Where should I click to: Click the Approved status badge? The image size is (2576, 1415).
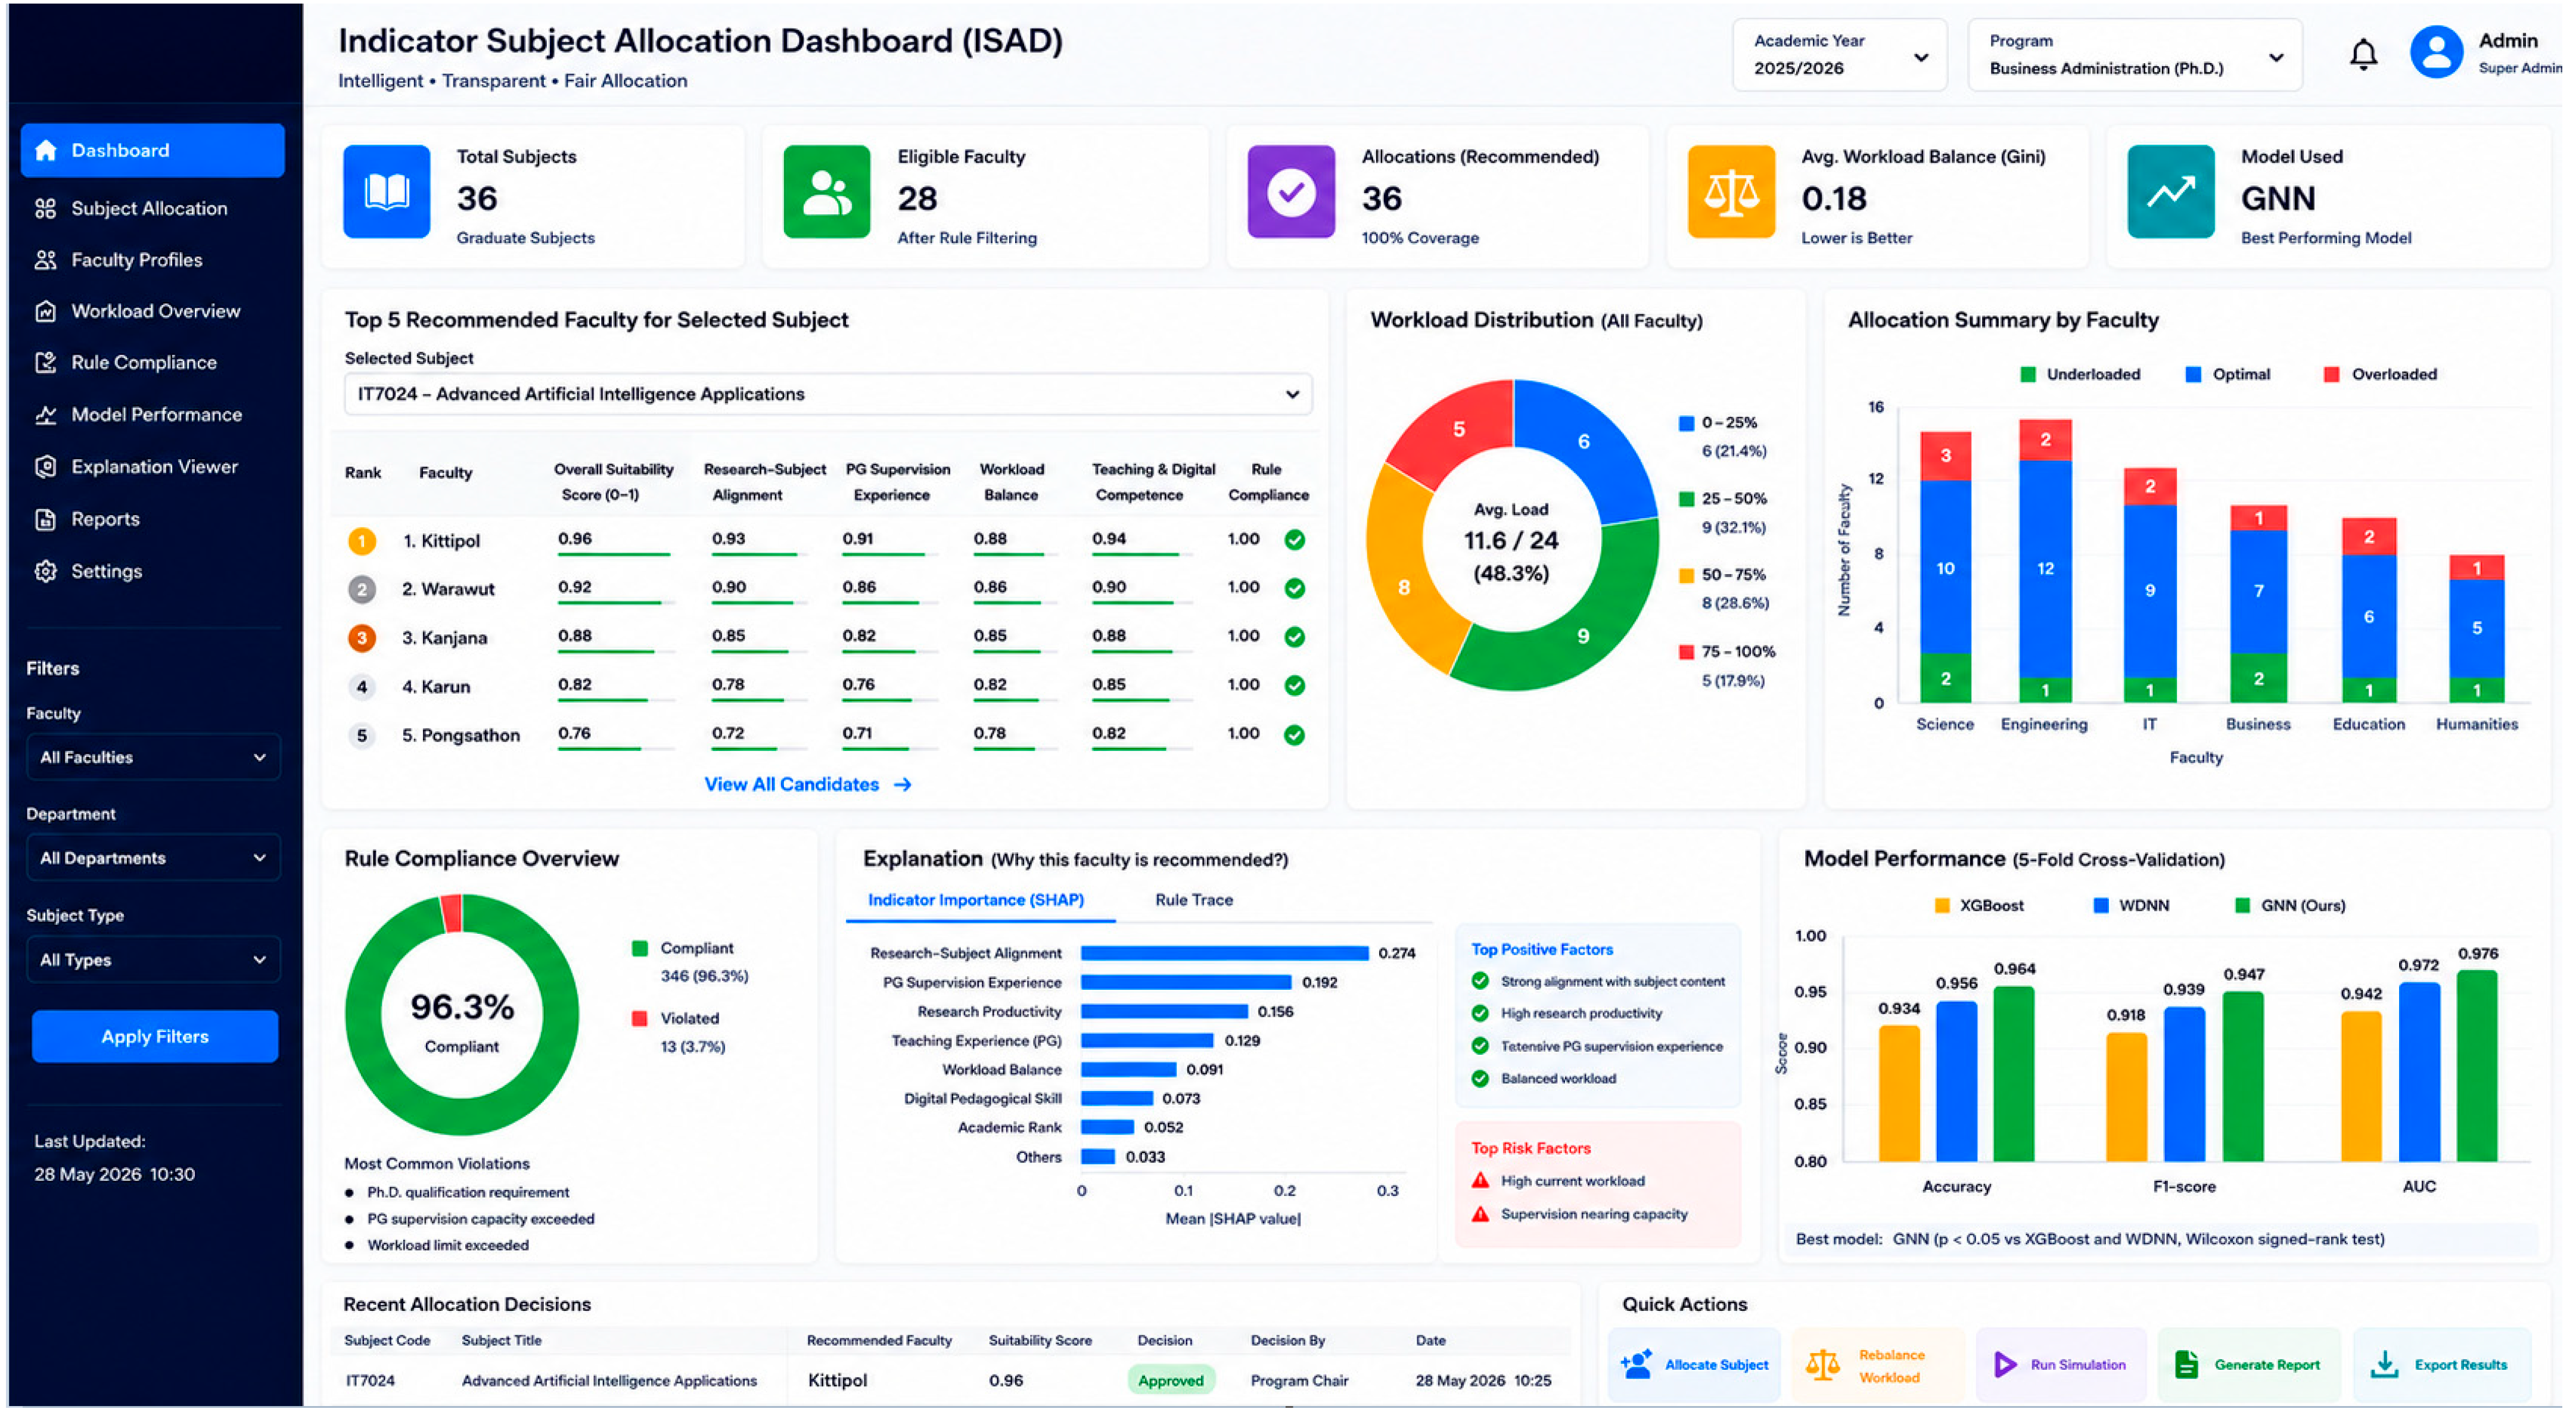point(1170,1380)
